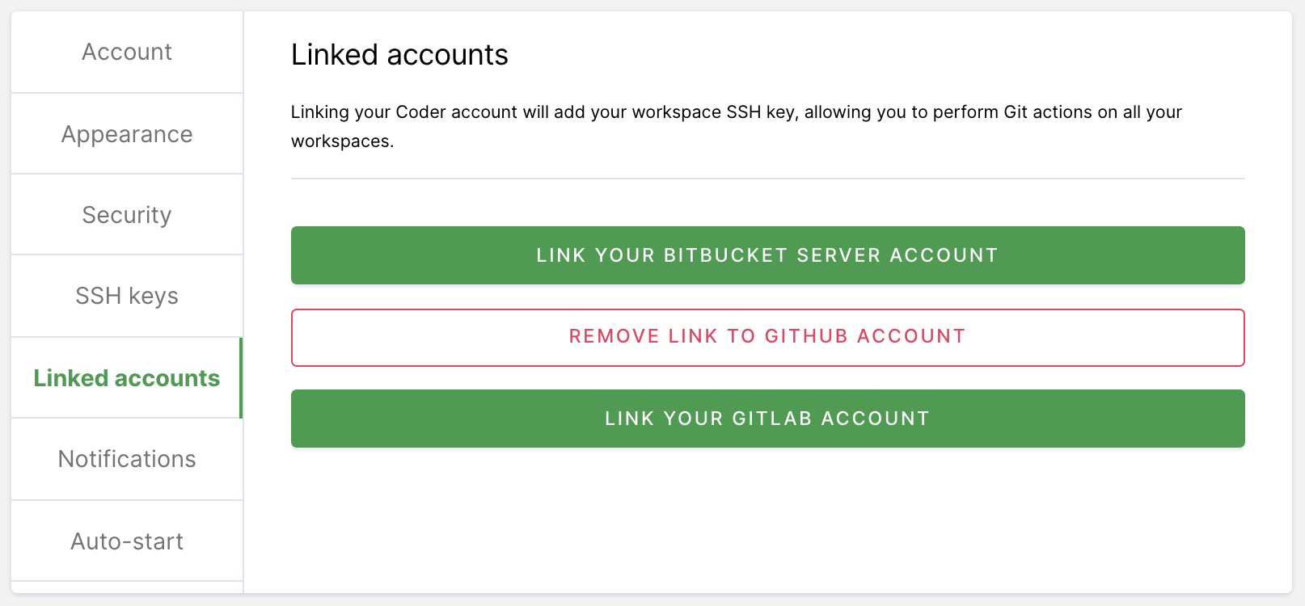Connect GitLab to your Coder account

[x=767, y=419]
